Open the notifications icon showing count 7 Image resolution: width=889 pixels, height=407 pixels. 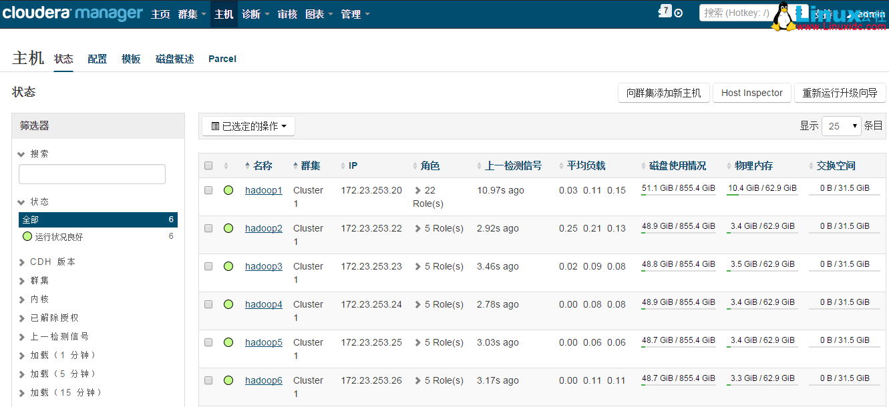[x=663, y=11]
